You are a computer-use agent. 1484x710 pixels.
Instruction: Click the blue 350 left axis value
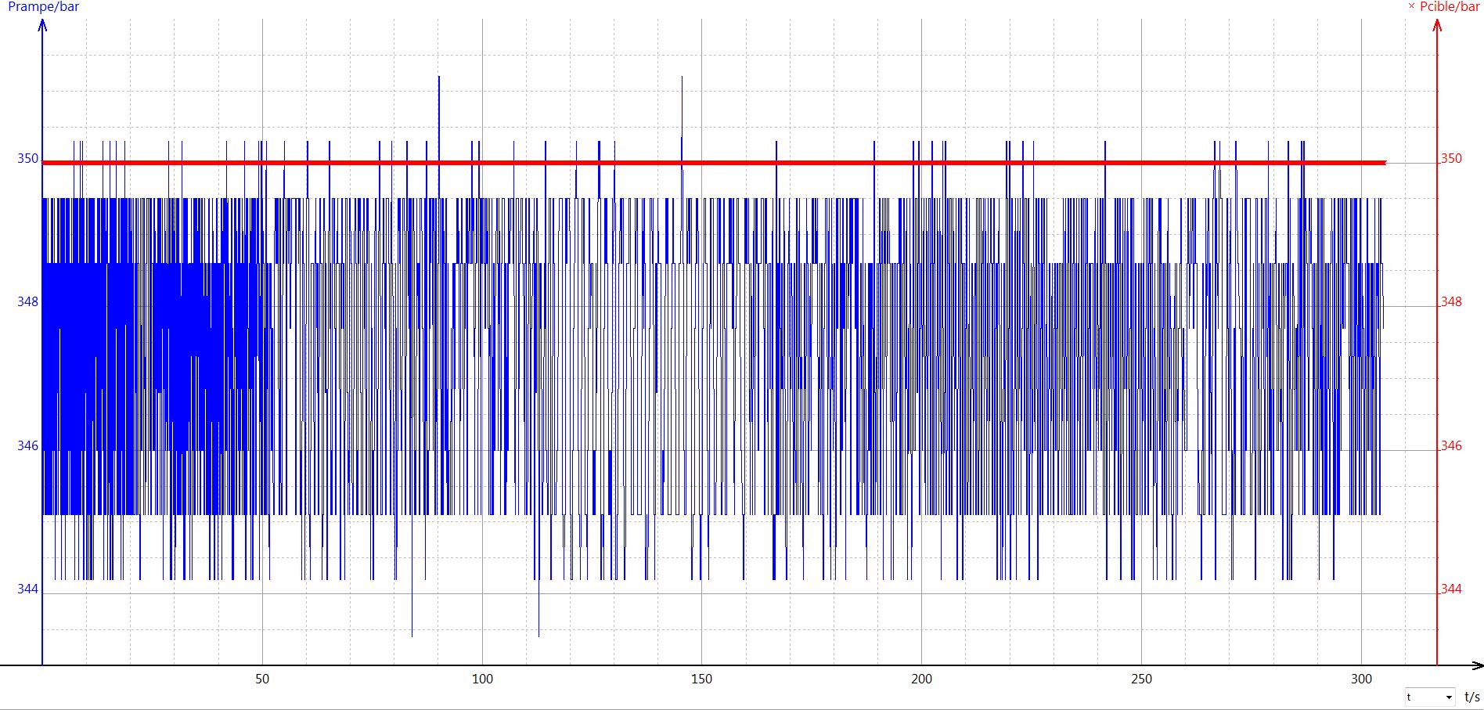point(27,159)
